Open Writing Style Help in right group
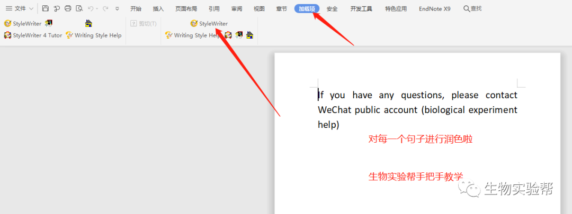This screenshot has height=214, width=572. 193,35
